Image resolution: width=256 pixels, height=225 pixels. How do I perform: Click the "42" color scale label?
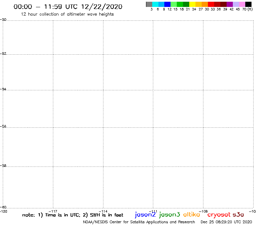(231, 9)
